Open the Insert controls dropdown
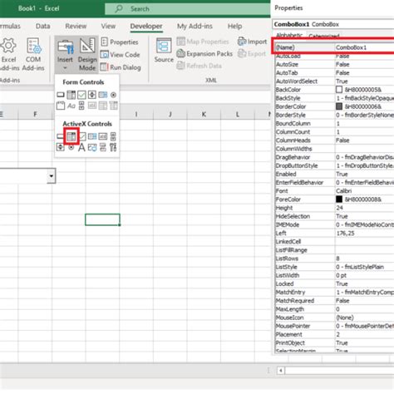Screen dimensions: 394x394 coord(65,54)
